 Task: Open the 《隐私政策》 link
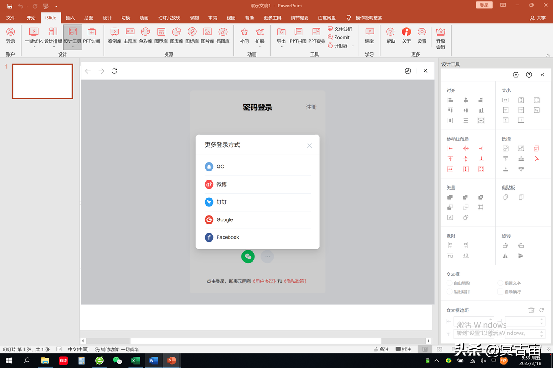pos(295,281)
